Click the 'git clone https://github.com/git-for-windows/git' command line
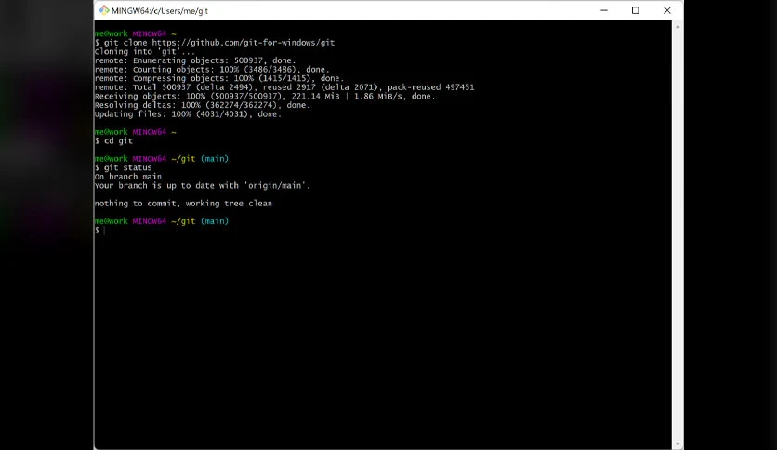This screenshot has width=777, height=450. tap(215, 43)
